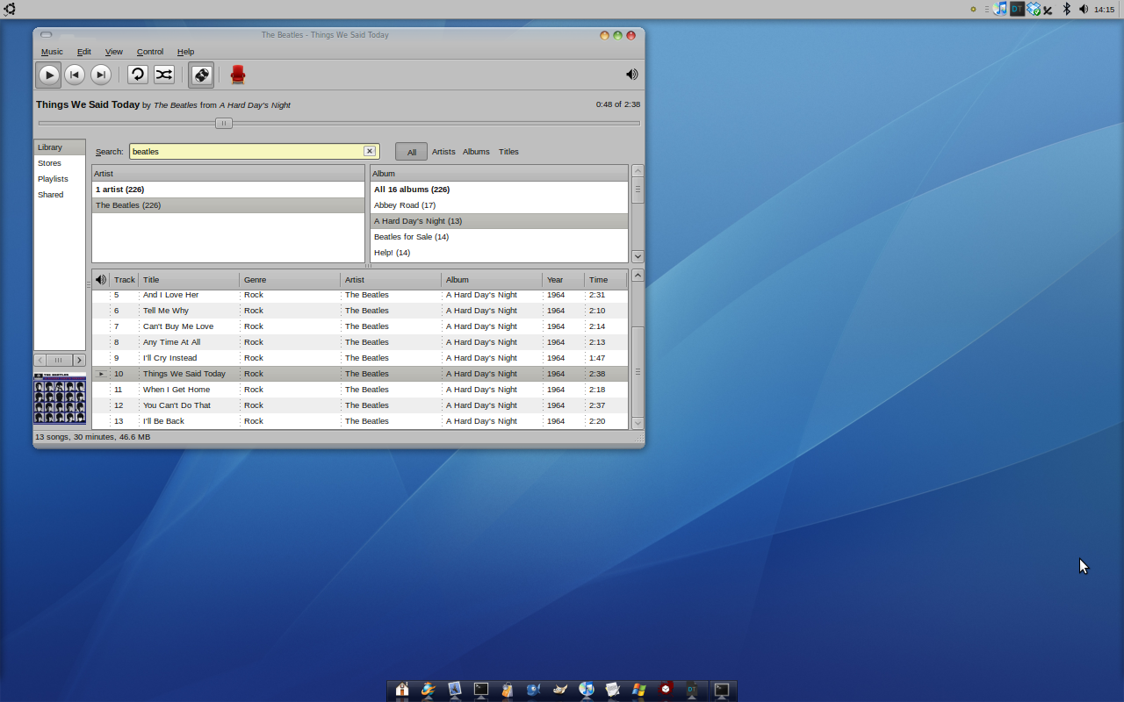Select the song 'I'll Be Back'
Image resolution: width=1124 pixels, height=702 pixels.
[360, 421]
